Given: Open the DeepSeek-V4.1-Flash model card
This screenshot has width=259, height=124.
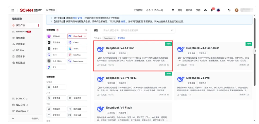Looking at the screenshot, I should click(133, 56).
